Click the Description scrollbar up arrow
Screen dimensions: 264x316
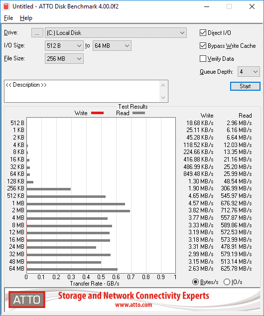click(x=163, y=85)
